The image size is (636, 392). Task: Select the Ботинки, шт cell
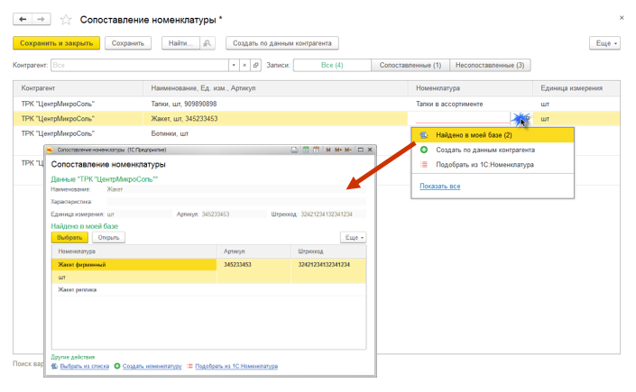(275, 133)
